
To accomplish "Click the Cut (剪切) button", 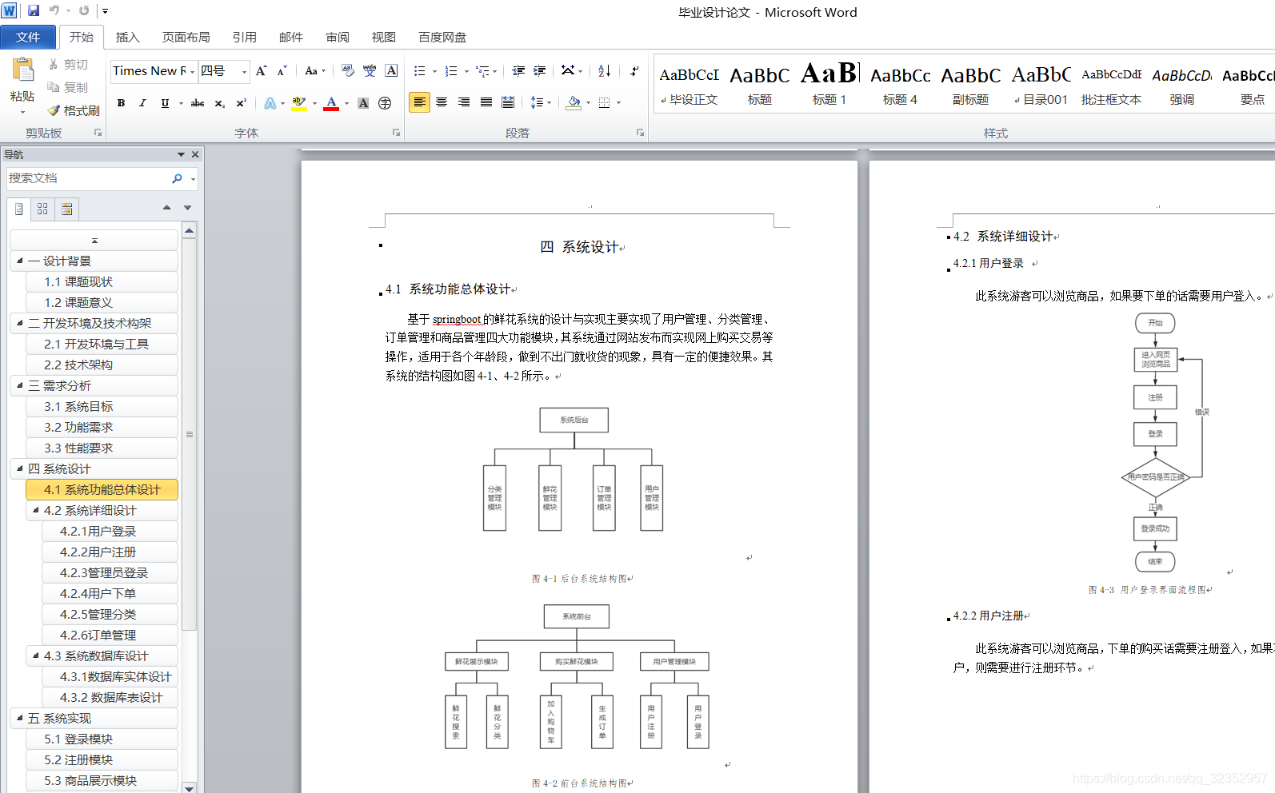I will point(68,64).
